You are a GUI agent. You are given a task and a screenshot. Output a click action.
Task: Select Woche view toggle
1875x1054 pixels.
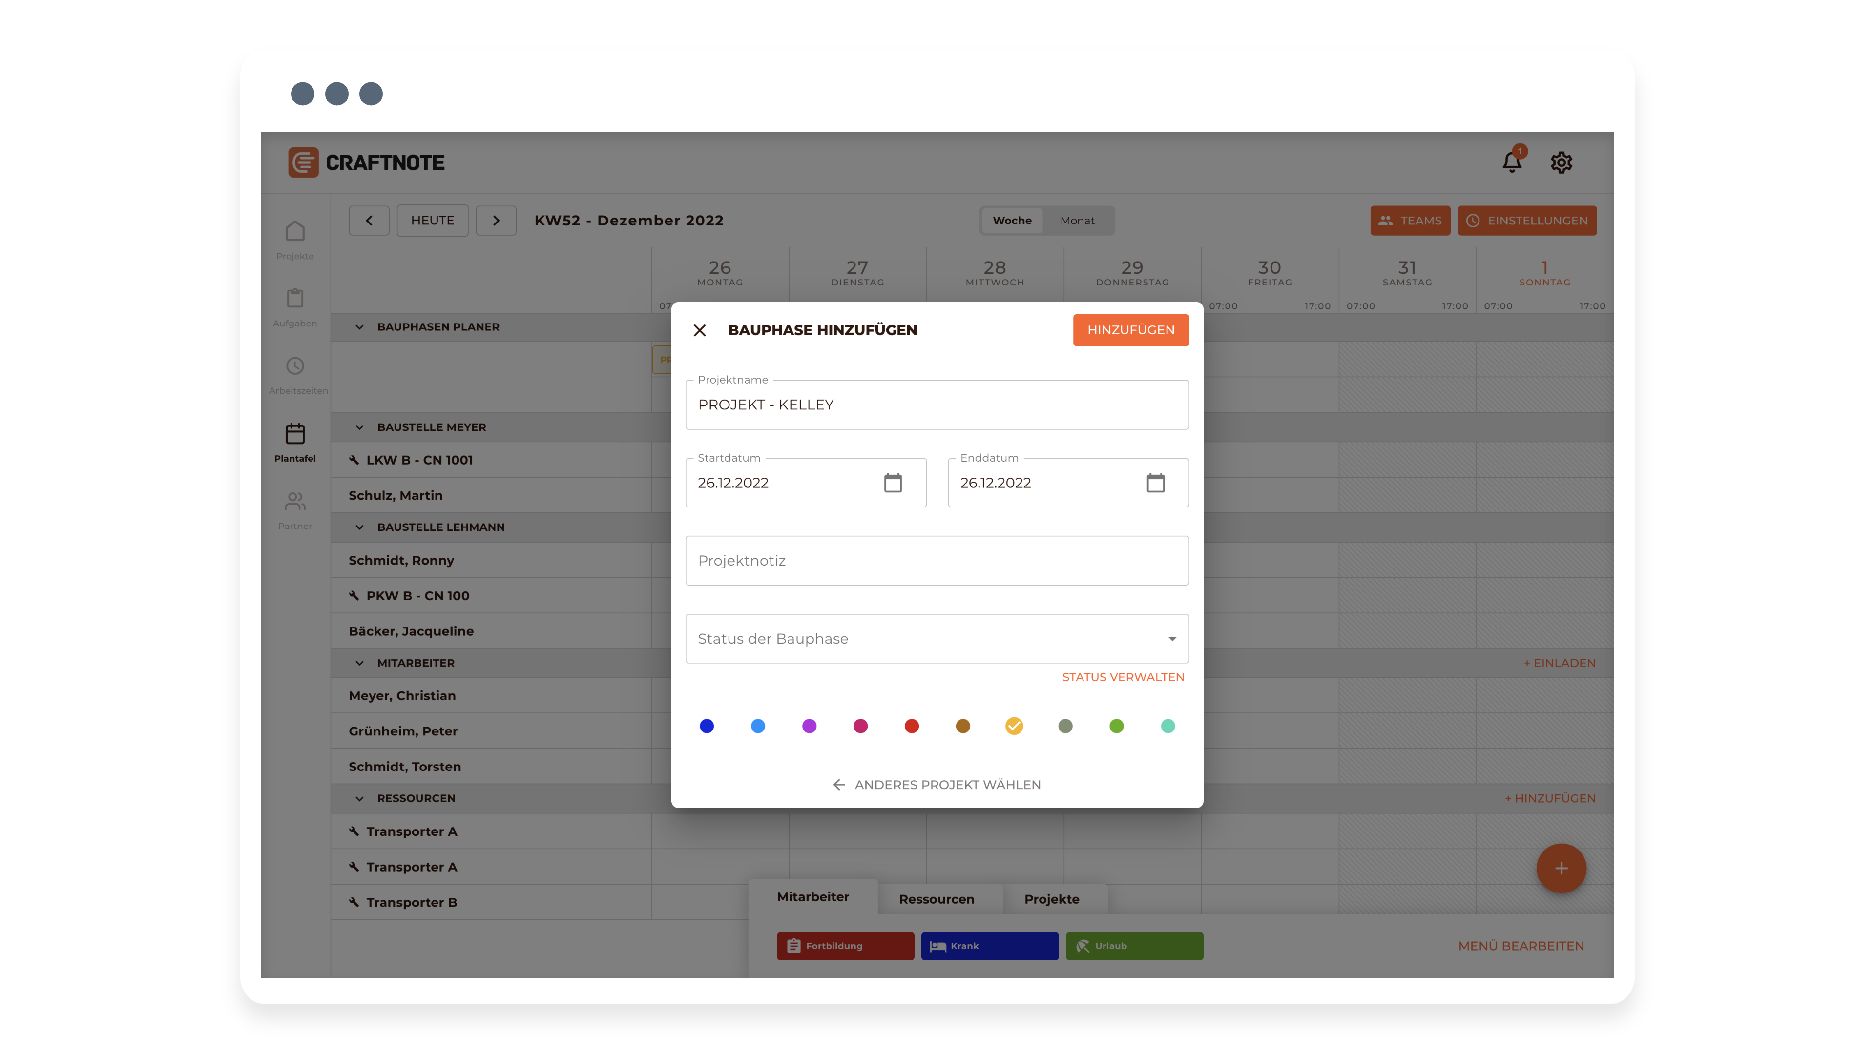1012,221
